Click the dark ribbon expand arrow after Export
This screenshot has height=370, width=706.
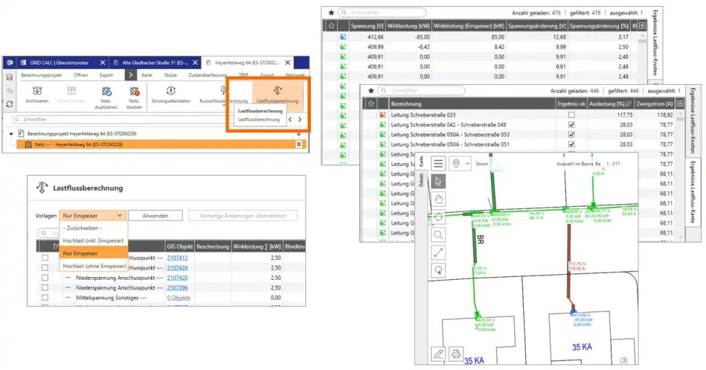click(130, 74)
